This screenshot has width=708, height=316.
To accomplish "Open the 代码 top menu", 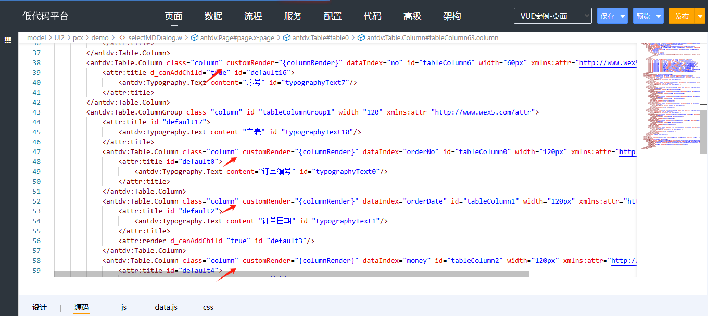I will (x=372, y=16).
